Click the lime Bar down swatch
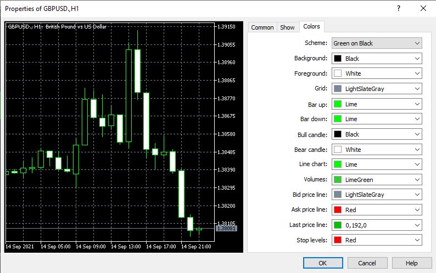436x273 pixels. [338, 119]
